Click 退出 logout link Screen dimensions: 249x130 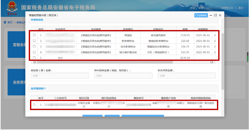tap(241, 8)
